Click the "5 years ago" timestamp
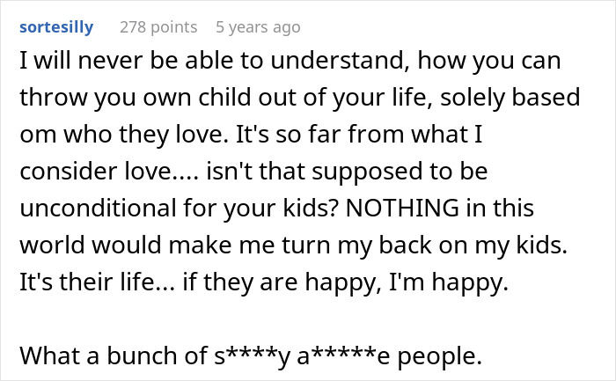 [258, 27]
